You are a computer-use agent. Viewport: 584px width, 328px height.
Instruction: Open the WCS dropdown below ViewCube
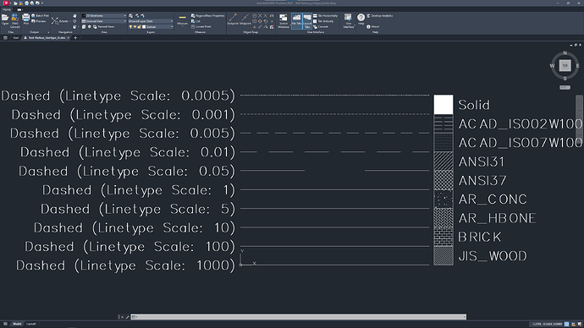565,87
